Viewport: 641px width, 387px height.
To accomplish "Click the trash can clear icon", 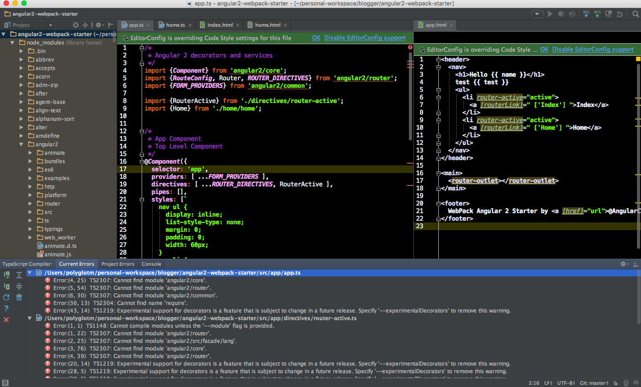I will tap(19, 297).
